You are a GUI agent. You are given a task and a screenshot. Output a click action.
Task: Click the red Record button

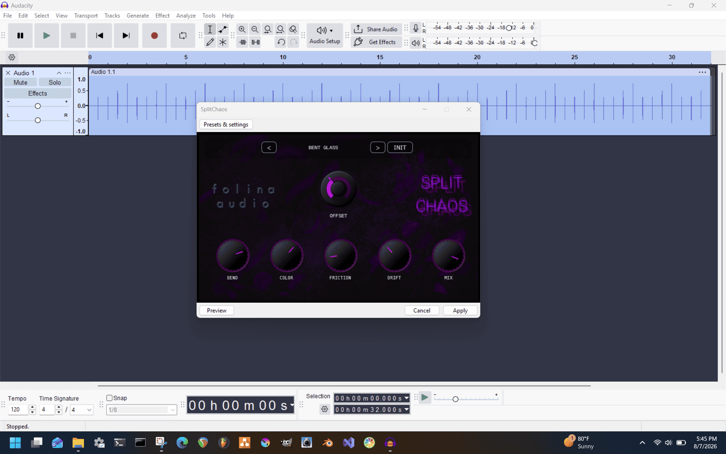point(154,36)
